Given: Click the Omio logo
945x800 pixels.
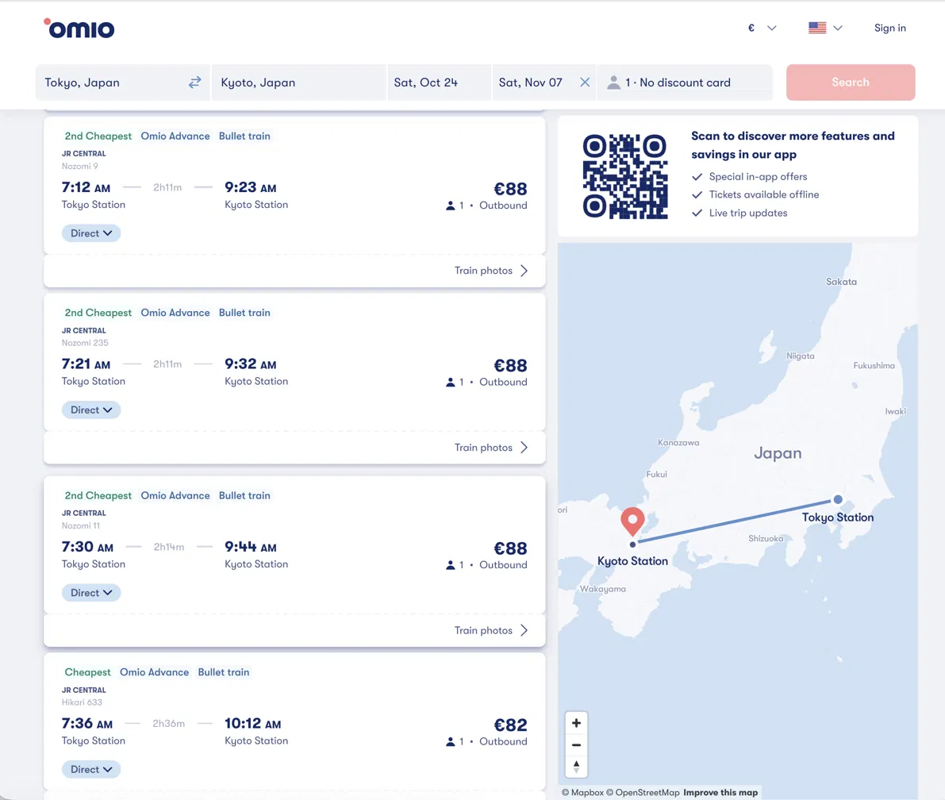Looking at the screenshot, I should pyautogui.click(x=79, y=29).
